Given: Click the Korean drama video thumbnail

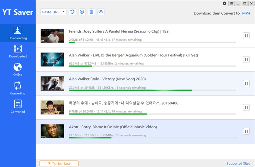Looking at the screenshot, I should [x=52, y=107].
